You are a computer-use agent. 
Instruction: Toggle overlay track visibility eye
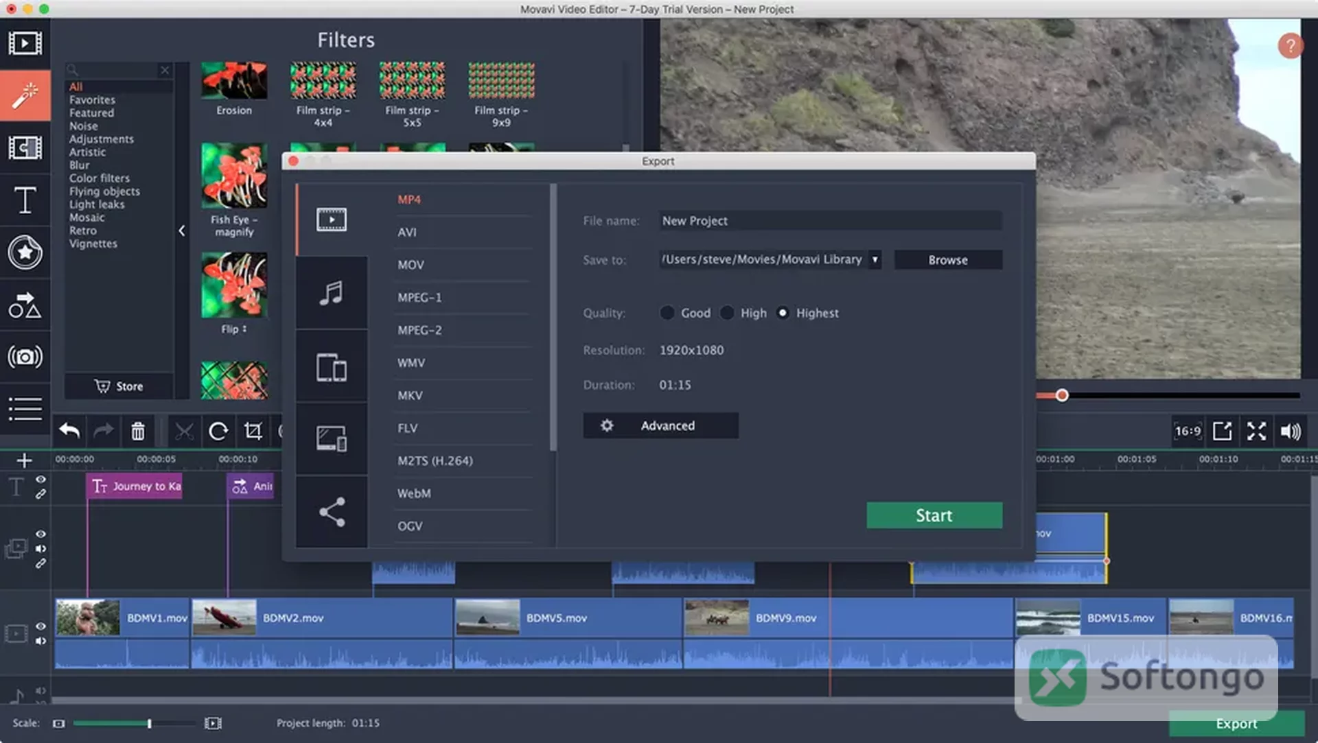pos(41,534)
